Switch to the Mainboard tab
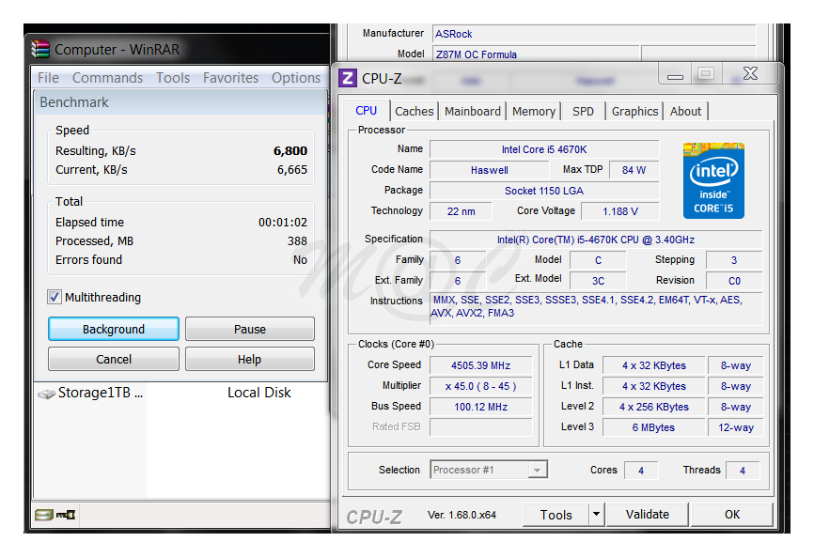The width and height of the screenshot is (814, 557). 472,111
